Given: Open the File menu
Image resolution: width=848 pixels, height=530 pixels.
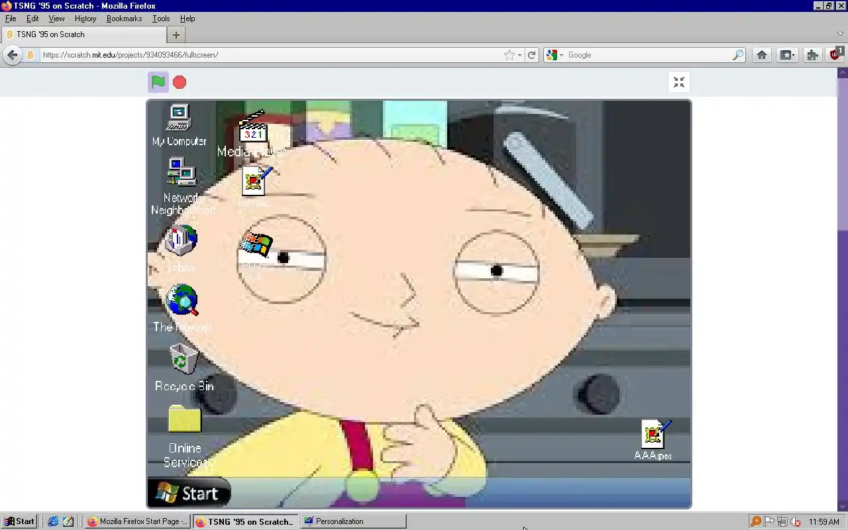Looking at the screenshot, I should click(x=11, y=19).
